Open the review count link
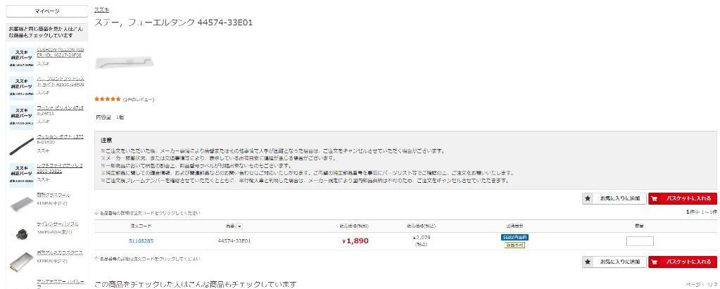Image resolution: width=720 pixels, height=289 pixels. click(139, 100)
